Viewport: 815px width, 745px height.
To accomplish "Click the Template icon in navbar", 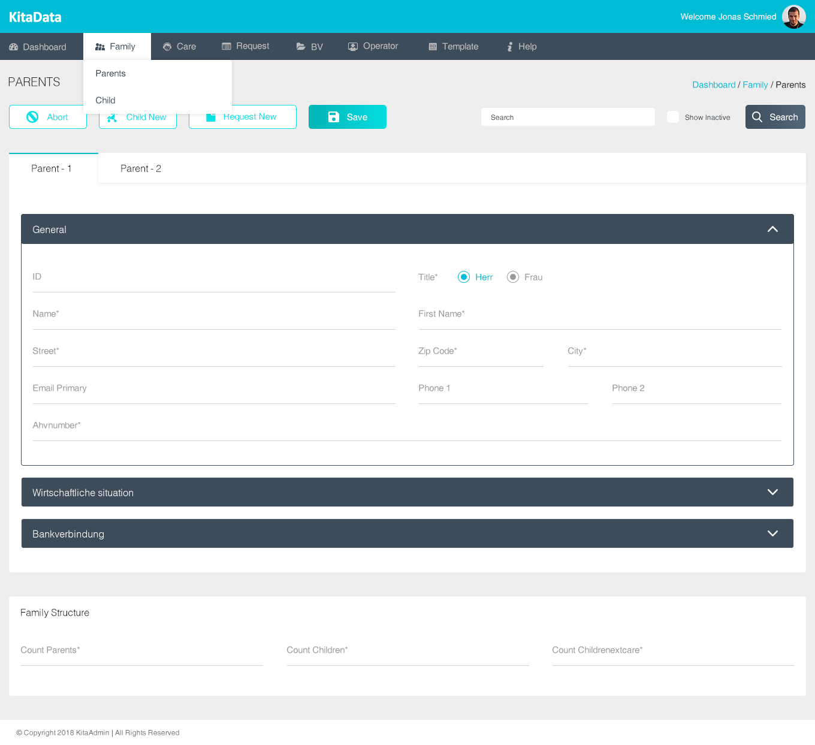I will click(433, 47).
